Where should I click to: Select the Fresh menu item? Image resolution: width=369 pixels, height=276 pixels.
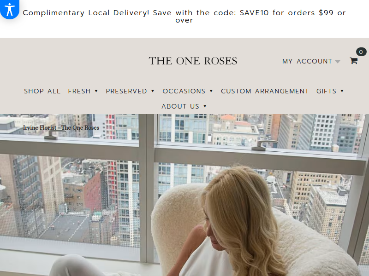79,91
